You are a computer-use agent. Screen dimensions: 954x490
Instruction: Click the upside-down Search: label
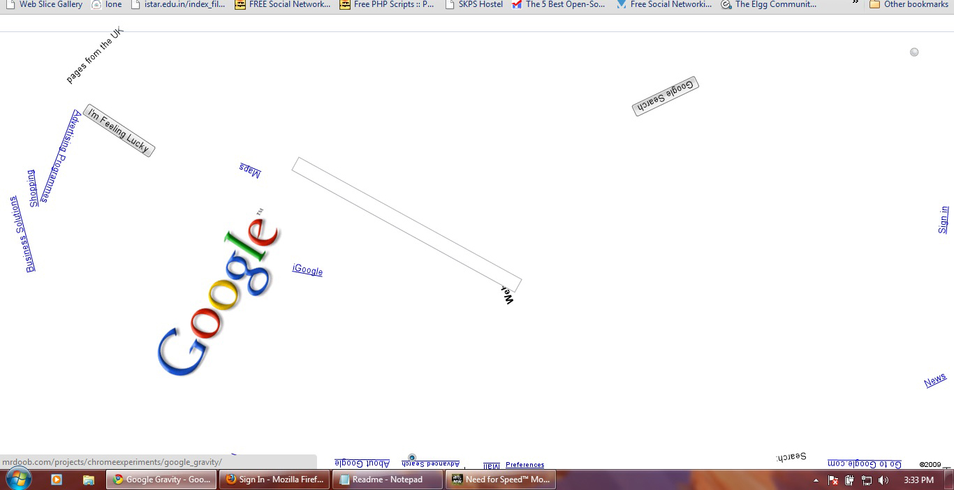791,457
